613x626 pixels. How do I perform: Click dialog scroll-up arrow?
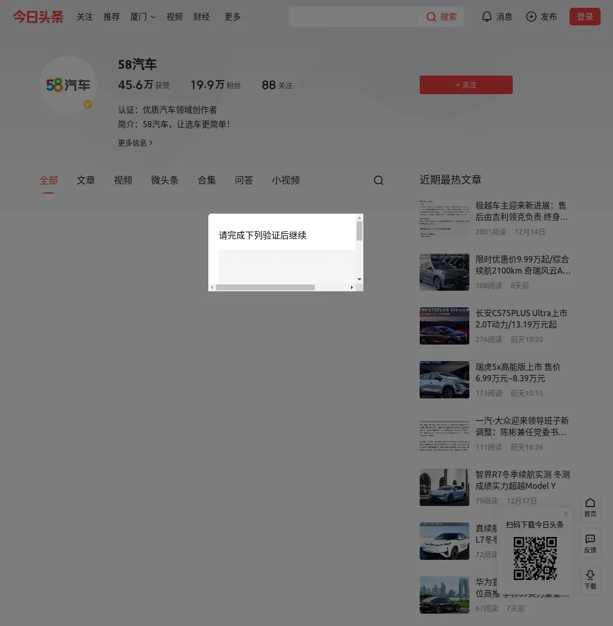pyautogui.click(x=359, y=218)
